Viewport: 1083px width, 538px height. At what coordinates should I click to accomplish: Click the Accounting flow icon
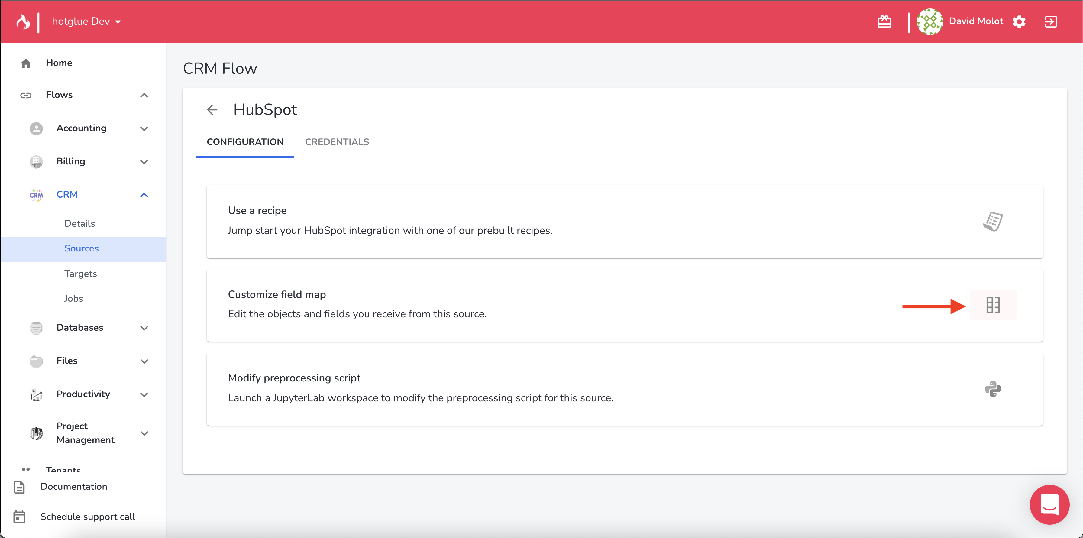click(x=36, y=128)
